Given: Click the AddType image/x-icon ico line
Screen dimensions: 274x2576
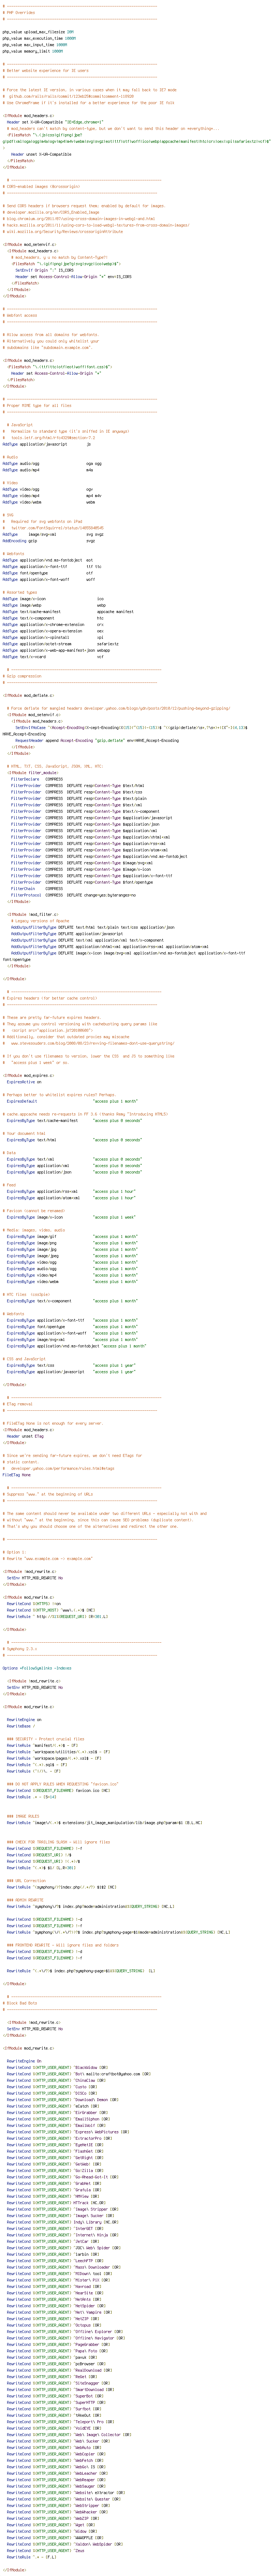Looking at the screenshot, I should (53, 598).
